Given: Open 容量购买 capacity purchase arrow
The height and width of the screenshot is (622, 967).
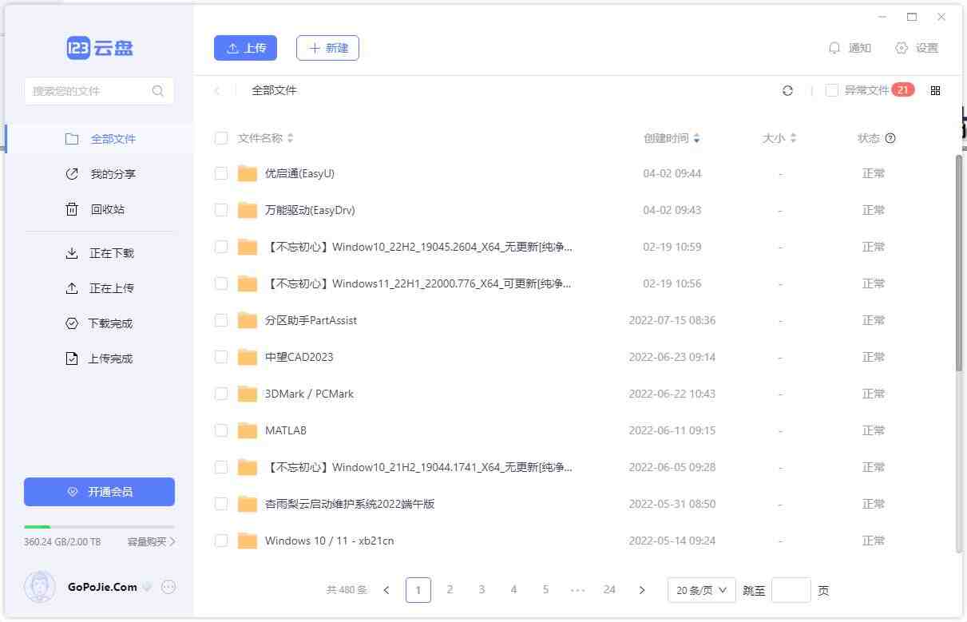Looking at the screenshot, I should coord(152,541).
